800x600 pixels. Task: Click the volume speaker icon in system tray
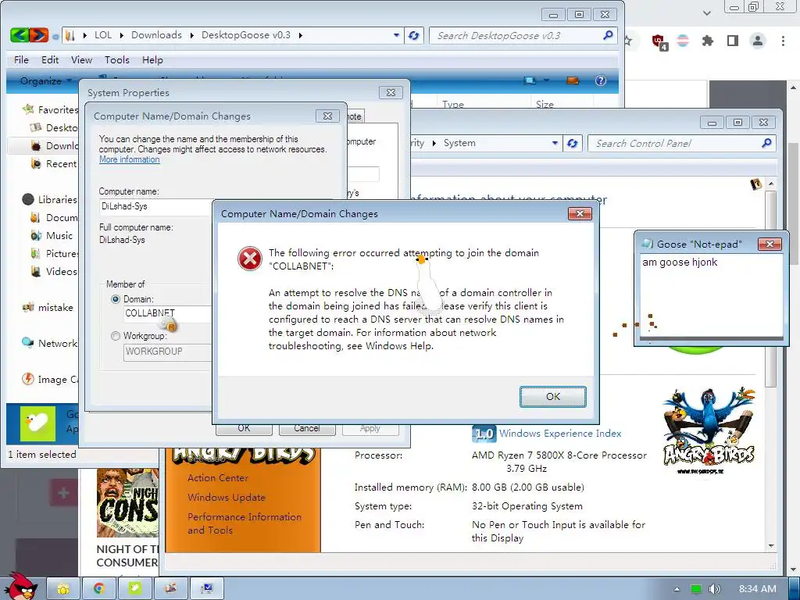[x=715, y=589]
